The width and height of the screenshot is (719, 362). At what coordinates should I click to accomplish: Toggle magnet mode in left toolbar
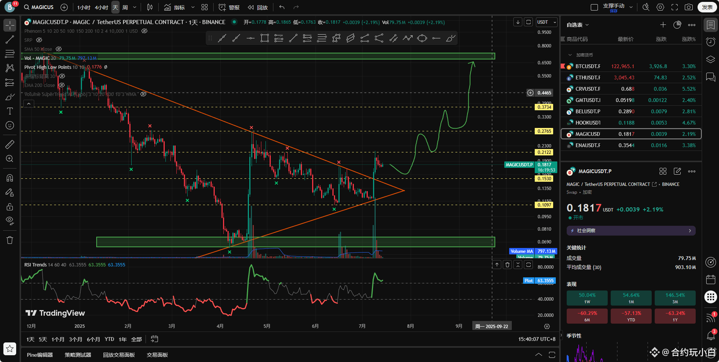(10, 178)
